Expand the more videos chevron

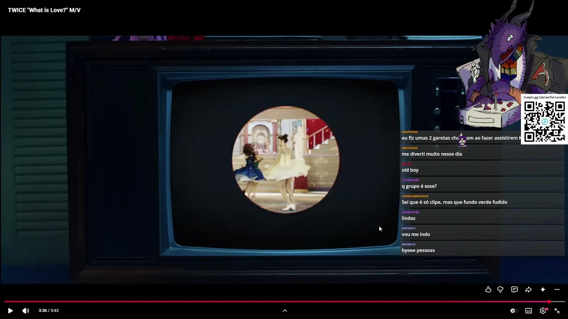point(285,311)
